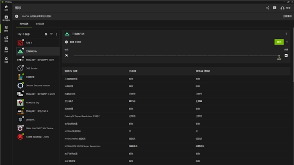Open the three-dot menu of the program list
Screen dimensions: 294x165
tap(57, 34)
